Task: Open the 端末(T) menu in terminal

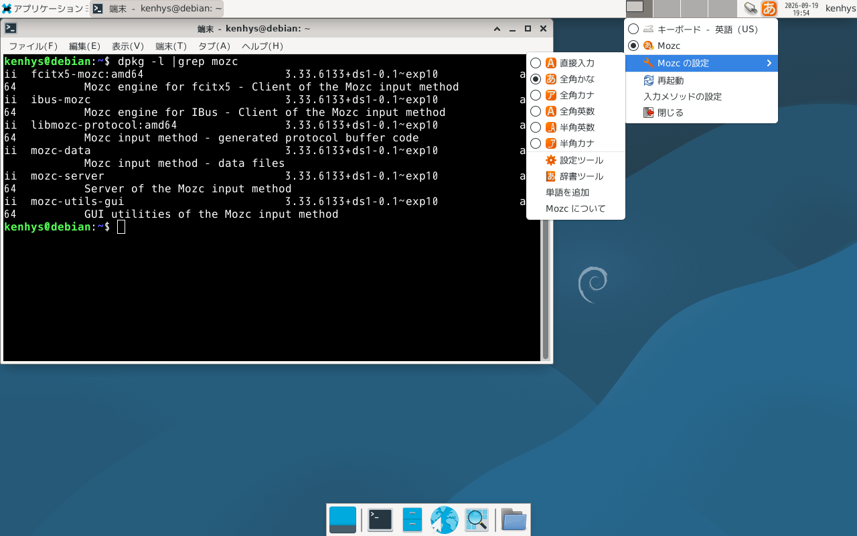Action: click(x=171, y=46)
